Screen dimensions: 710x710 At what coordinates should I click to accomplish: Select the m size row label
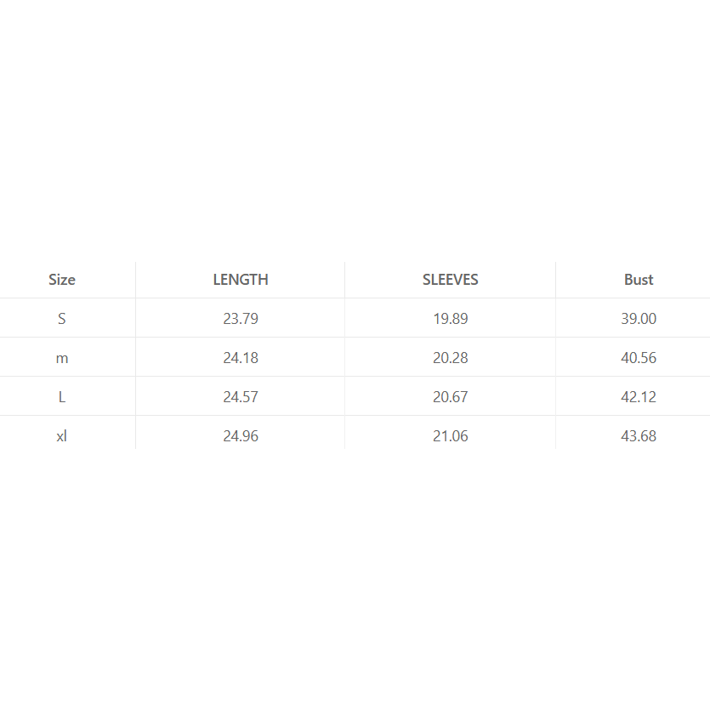coord(62,358)
